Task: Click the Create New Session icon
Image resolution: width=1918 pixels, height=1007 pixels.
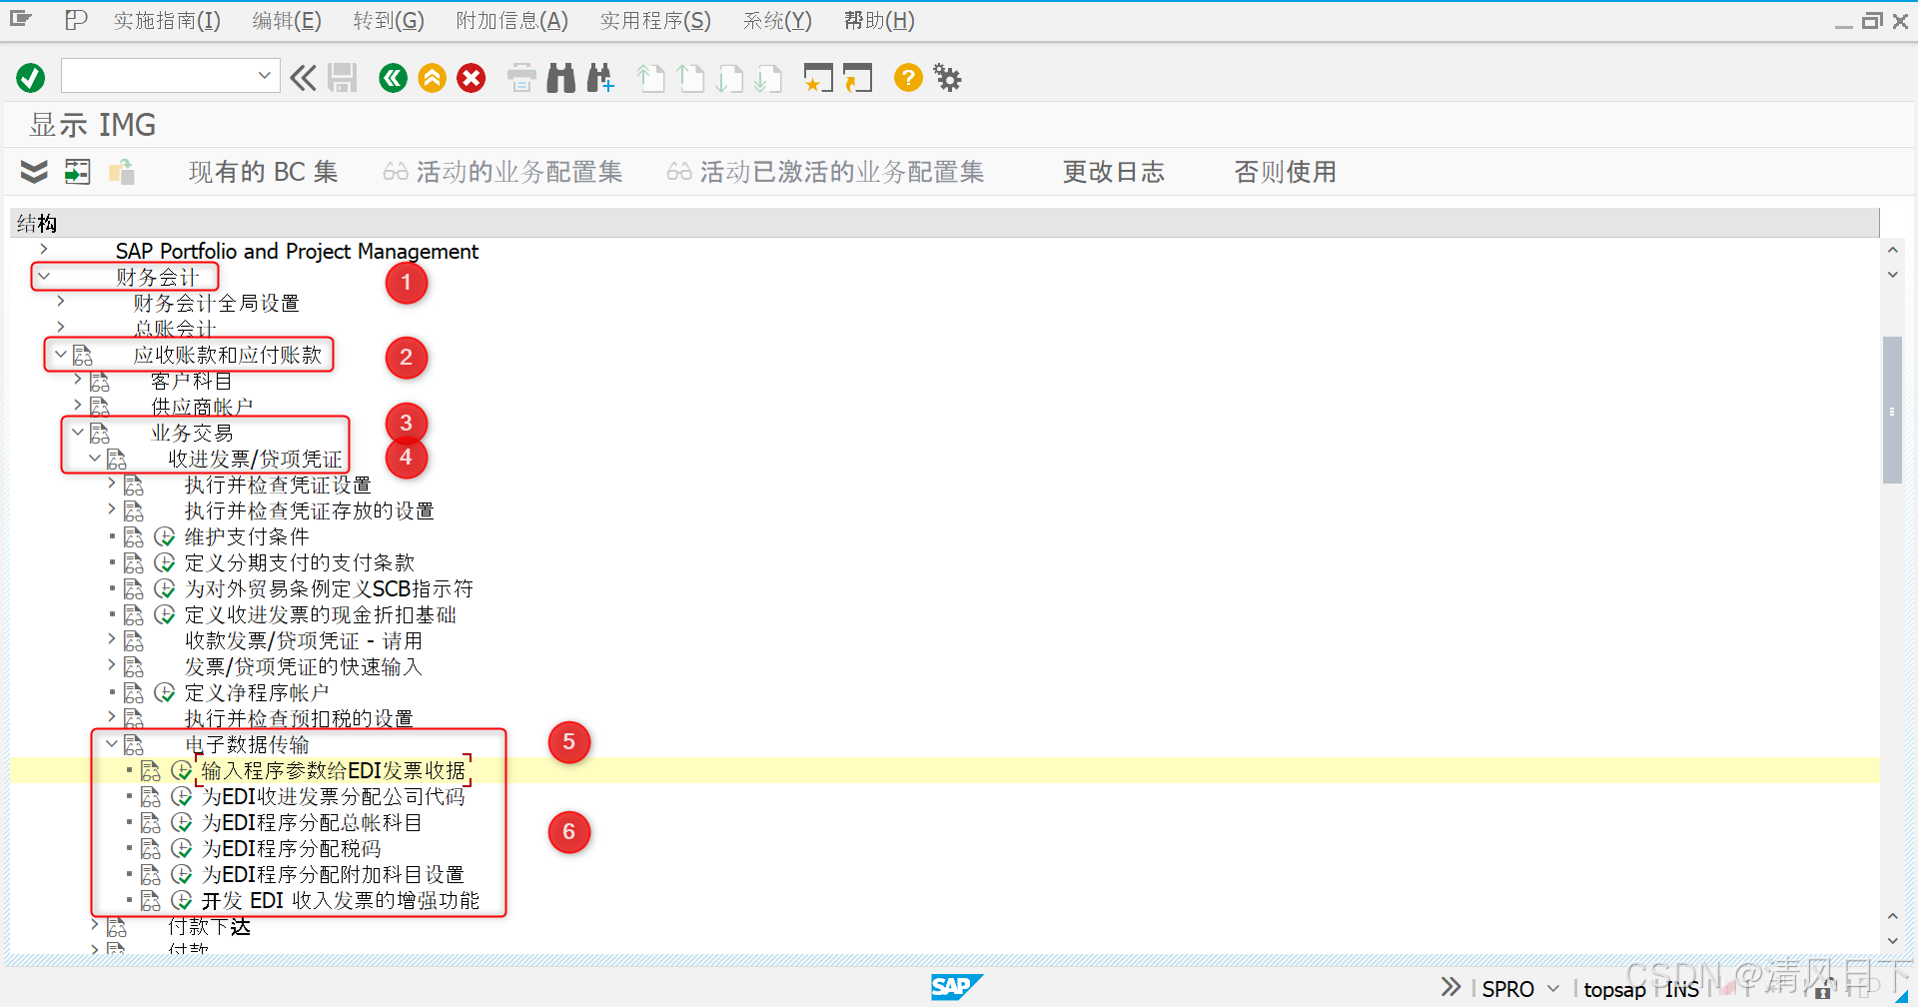Action: [818, 78]
